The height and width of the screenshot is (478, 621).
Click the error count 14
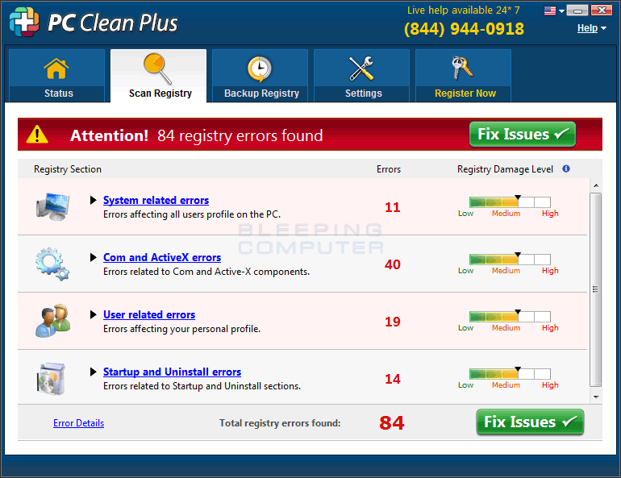click(393, 379)
